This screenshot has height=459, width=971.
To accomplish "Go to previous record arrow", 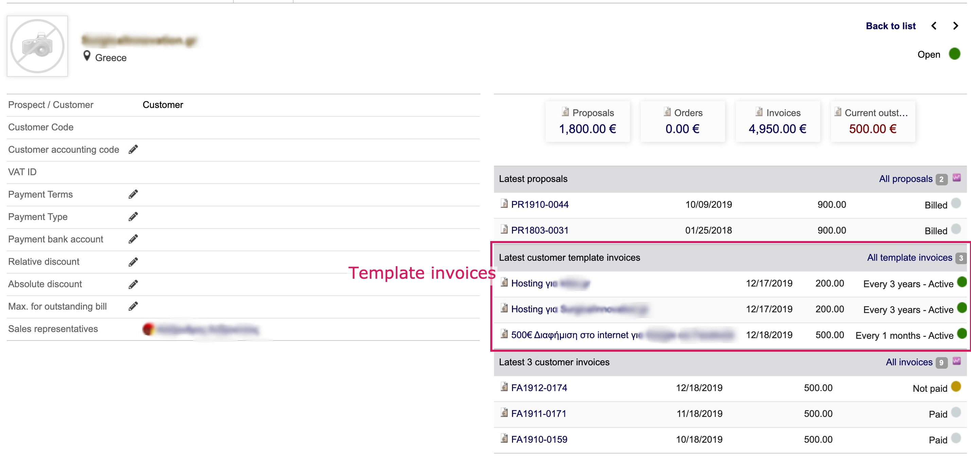I will [x=934, y=25].
